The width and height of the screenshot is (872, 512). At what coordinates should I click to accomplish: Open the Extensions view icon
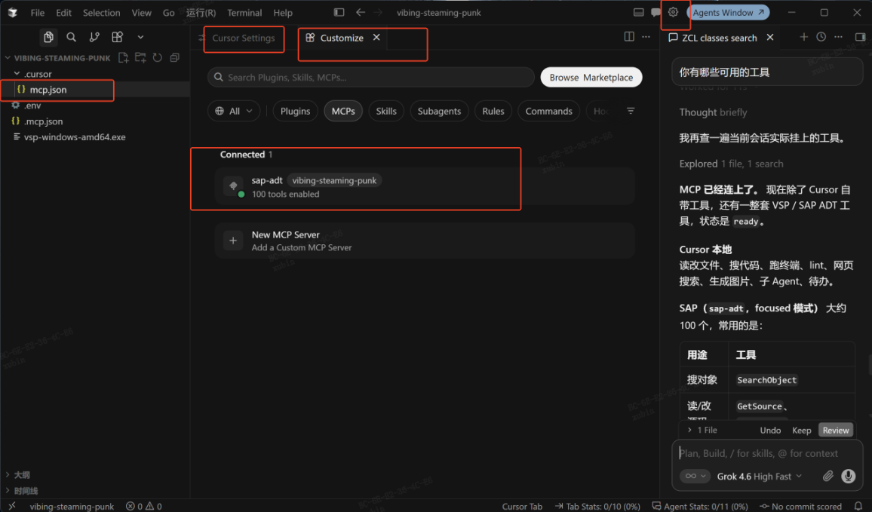pos(117,37)
